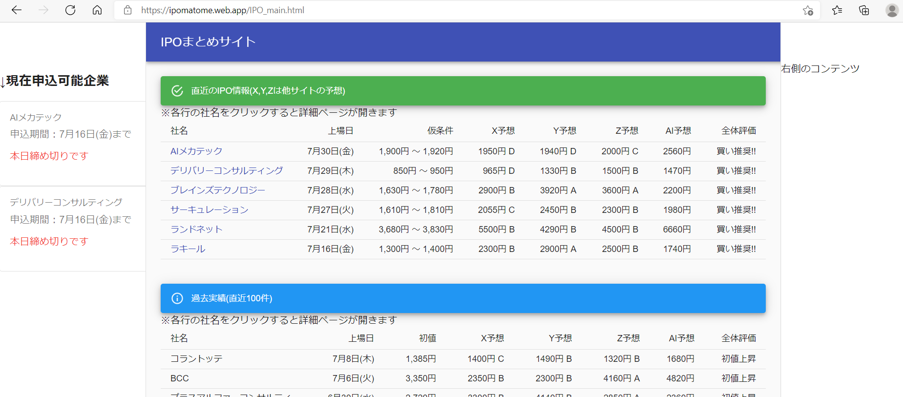This screenshot has width=903, height=397.
Task: Click the 全体評価 header in recent table
Action: pyautogui.click(x=739, y=131)
